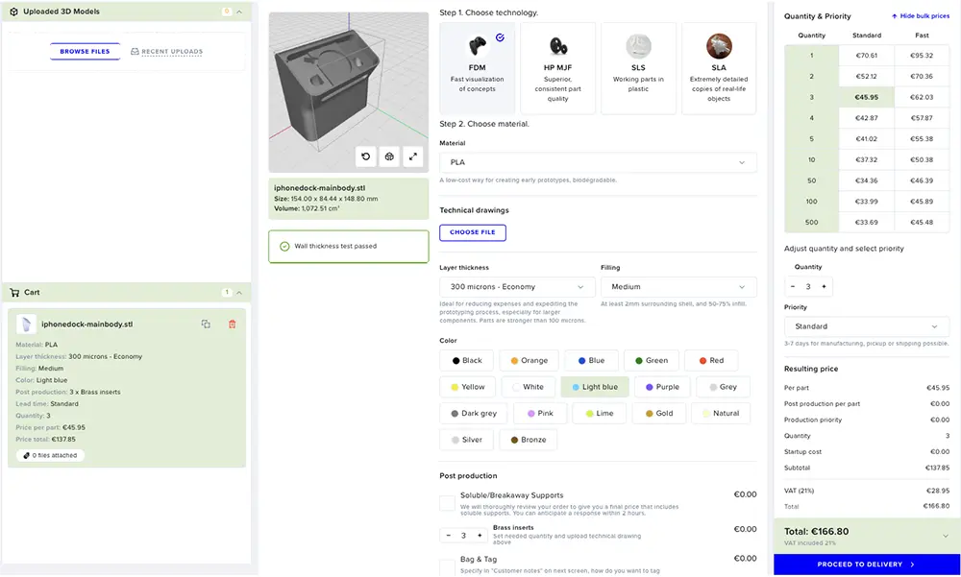Select €41.02 standard price for quantity 5

[867, 138]
